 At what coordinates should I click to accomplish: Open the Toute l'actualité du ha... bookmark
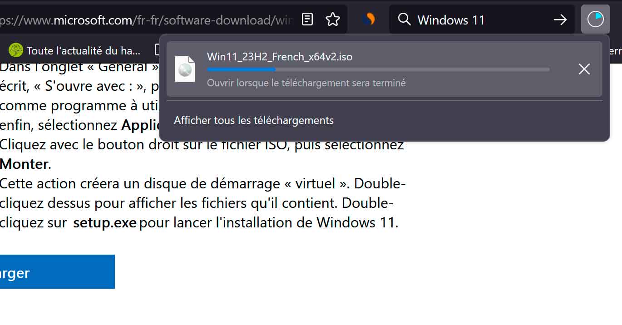pyautogui.click(x=75, y=50)
